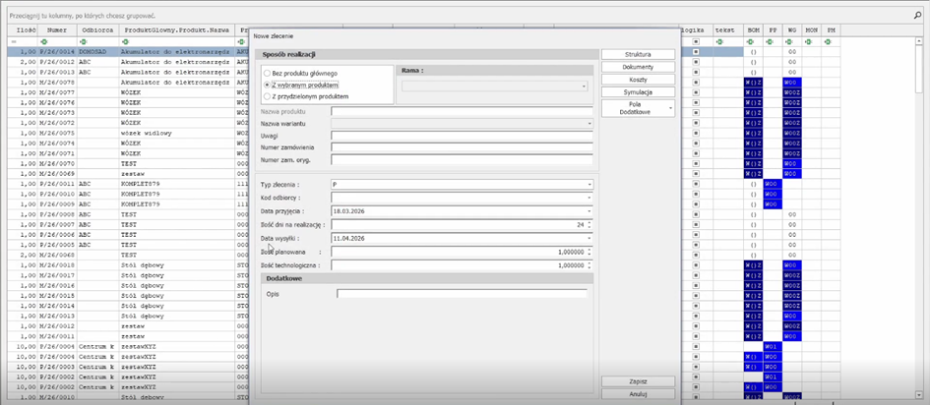
Task: Open the 'Data wysyłki' date picker dropdown
Action: [589, 238]
